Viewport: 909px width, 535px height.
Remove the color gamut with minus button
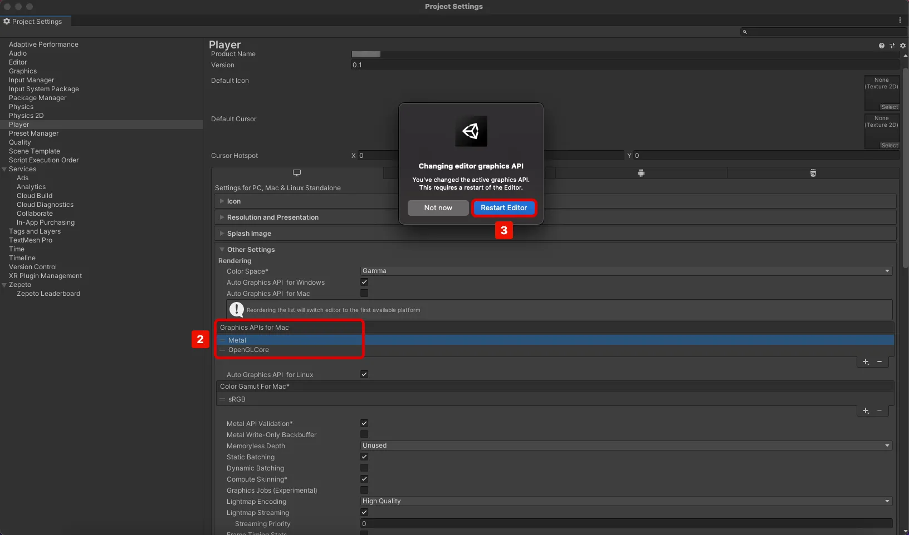879,411
